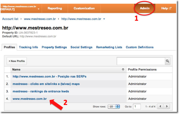179x114 pixels.
Task: Open the Custom Definitions tab
Action: tap(140, 47)
